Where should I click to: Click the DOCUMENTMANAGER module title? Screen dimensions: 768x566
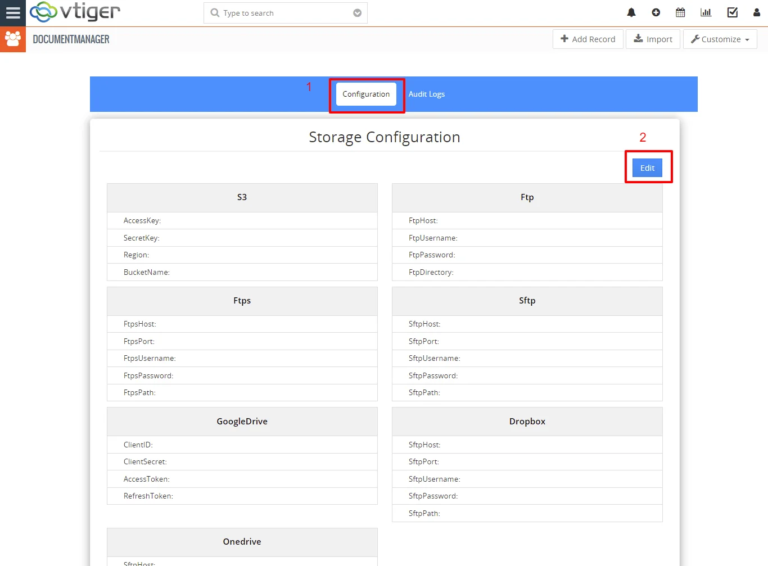[x=71, y=39]
